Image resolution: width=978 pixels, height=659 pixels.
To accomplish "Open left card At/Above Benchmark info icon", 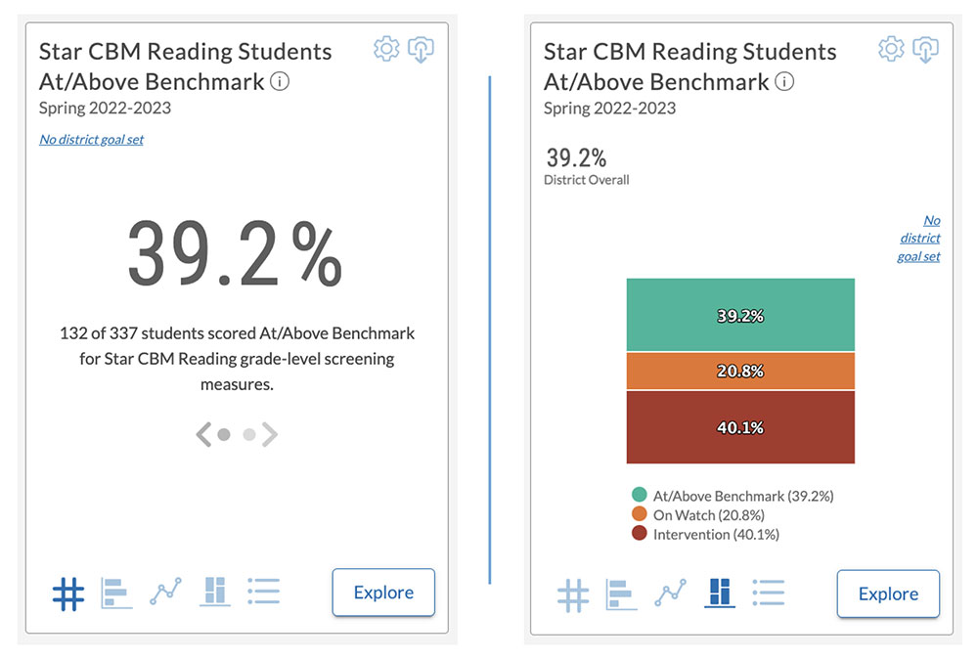I will click(280, 82).
